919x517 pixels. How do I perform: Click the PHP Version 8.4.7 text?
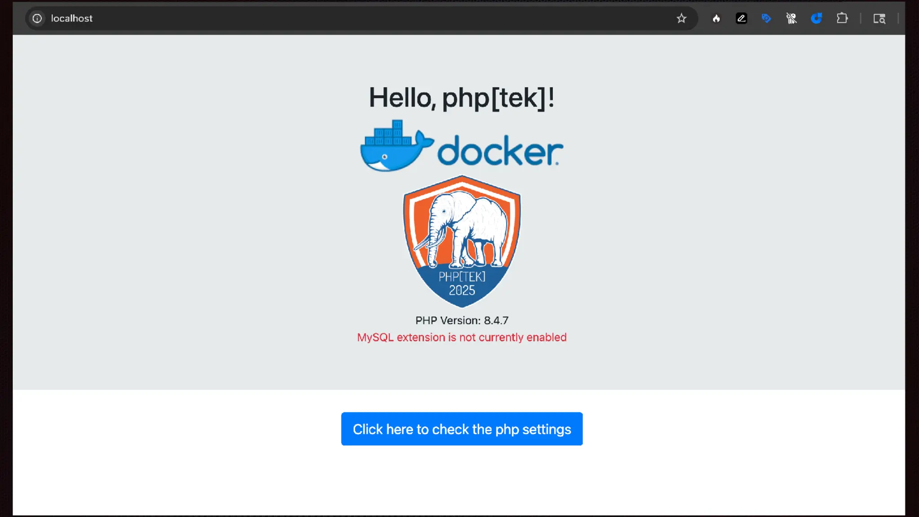click(462, 320)
